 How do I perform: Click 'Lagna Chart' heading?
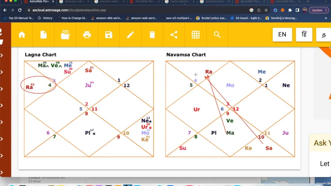[x=41, y=55]
